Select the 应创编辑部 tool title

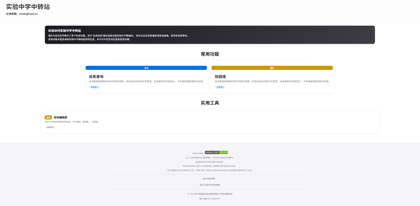click(60, 117)
